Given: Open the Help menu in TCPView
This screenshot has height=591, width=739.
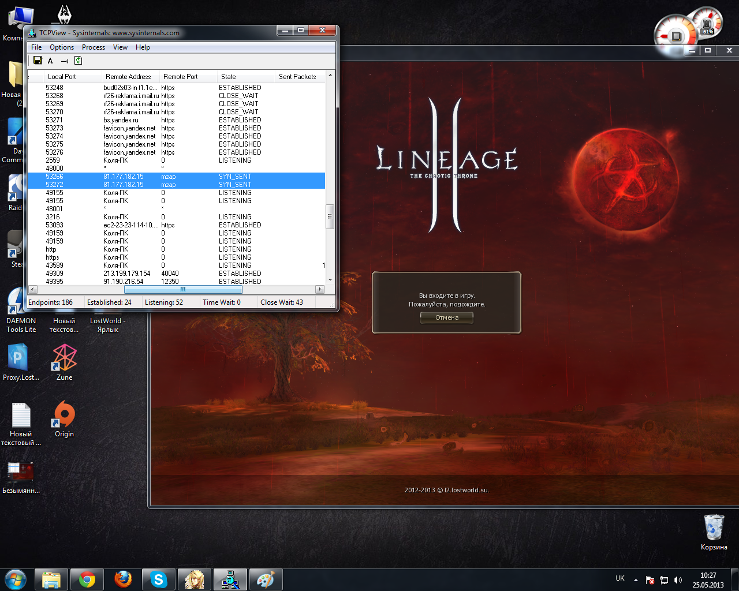Looking at the screenshot, I should click(x=143, y=47).
